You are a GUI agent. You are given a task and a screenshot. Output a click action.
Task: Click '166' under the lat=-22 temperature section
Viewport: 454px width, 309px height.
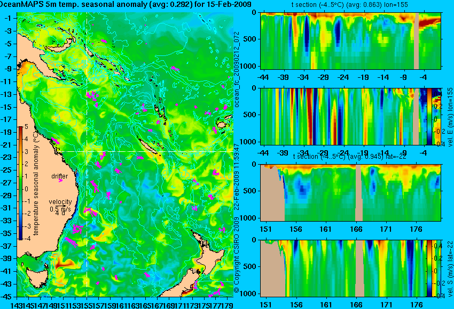[x=356, y=229]
